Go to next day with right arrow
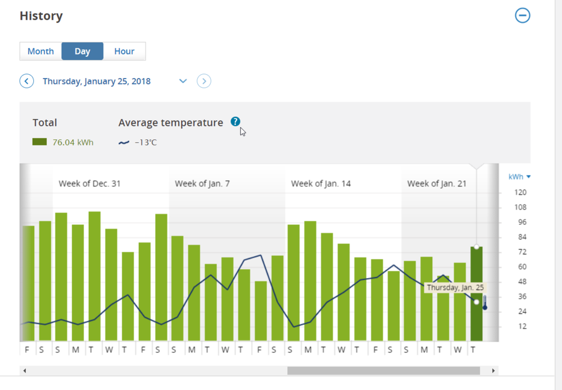Viewport: 562px width, 390px height. pyautogui.click(x=204, y=81)
